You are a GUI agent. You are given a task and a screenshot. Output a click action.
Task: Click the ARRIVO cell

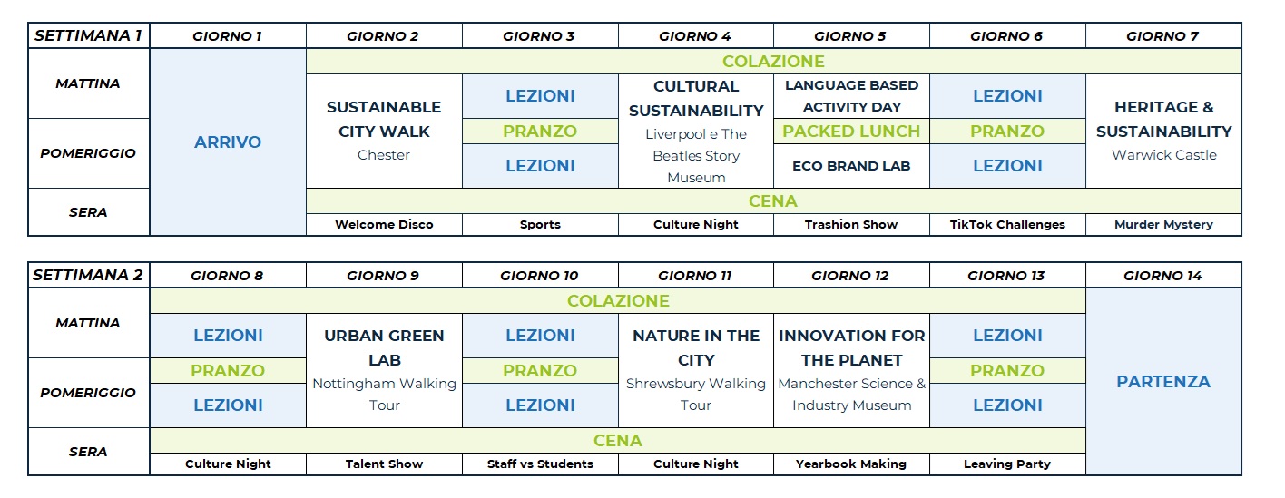coord(228,142)
